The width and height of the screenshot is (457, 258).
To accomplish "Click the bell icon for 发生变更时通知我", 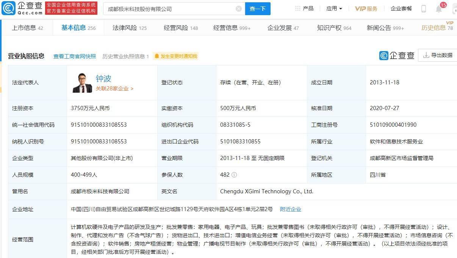I will click(157, 56).
